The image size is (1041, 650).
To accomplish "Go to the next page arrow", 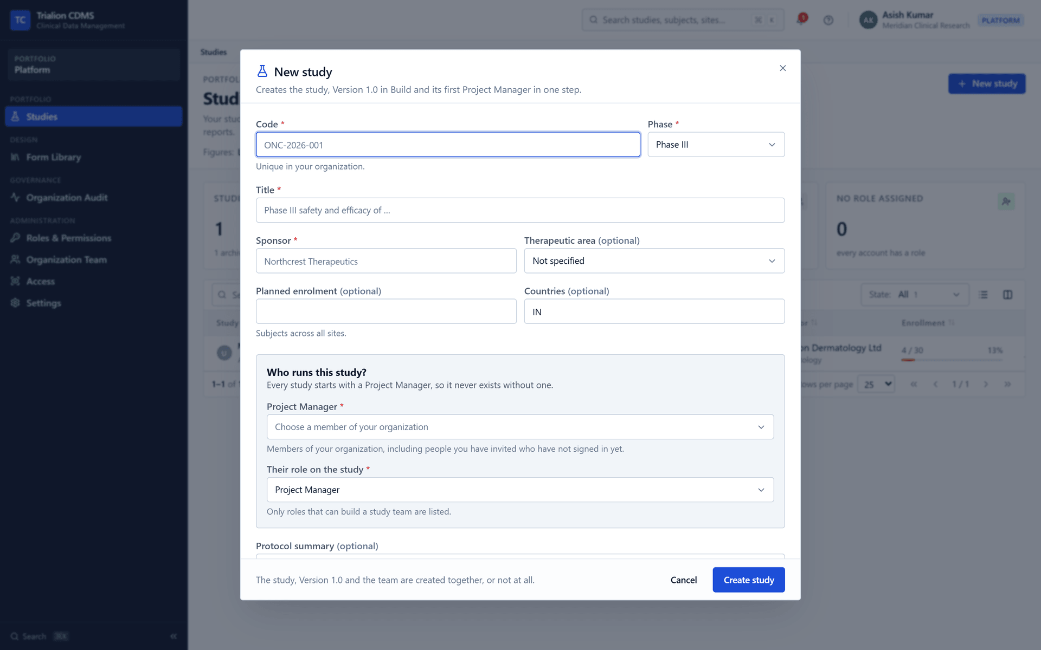I will (986, 384).
